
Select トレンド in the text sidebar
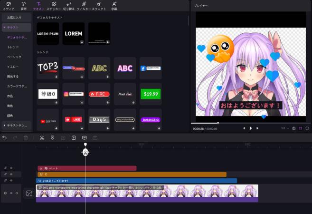(14, 47)
